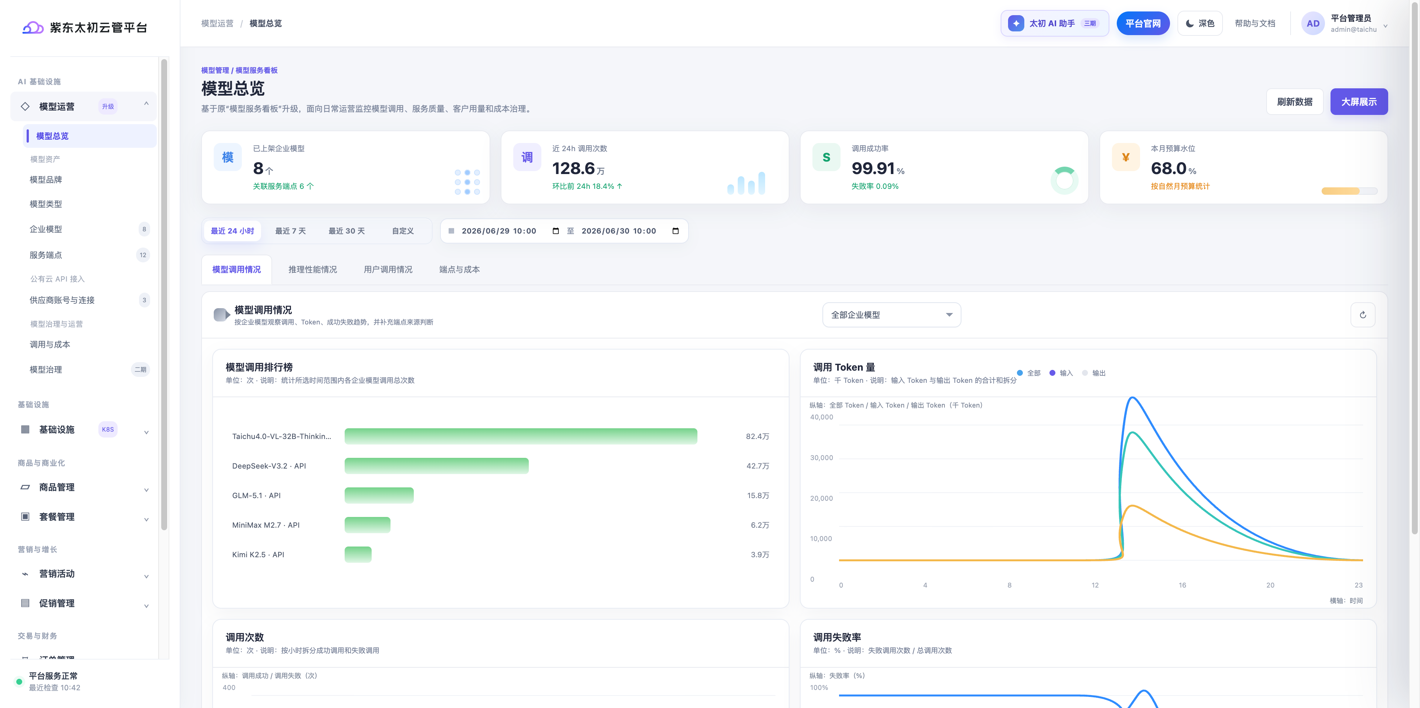The height and width of the screenshot is (708, 1420).
Task: Click the diamond icon beside 模型运营
Action: 26,106
